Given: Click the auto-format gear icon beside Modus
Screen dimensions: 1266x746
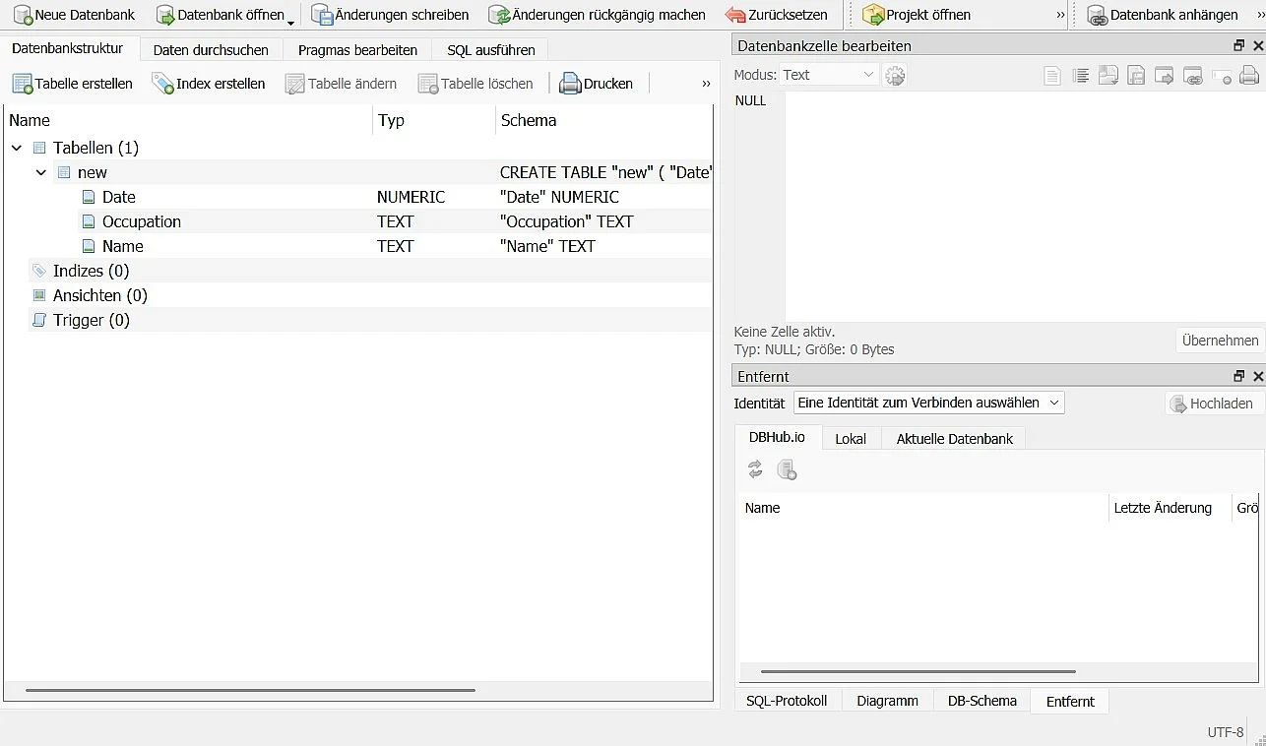Looking at the screenshot, I should point(895,76).
